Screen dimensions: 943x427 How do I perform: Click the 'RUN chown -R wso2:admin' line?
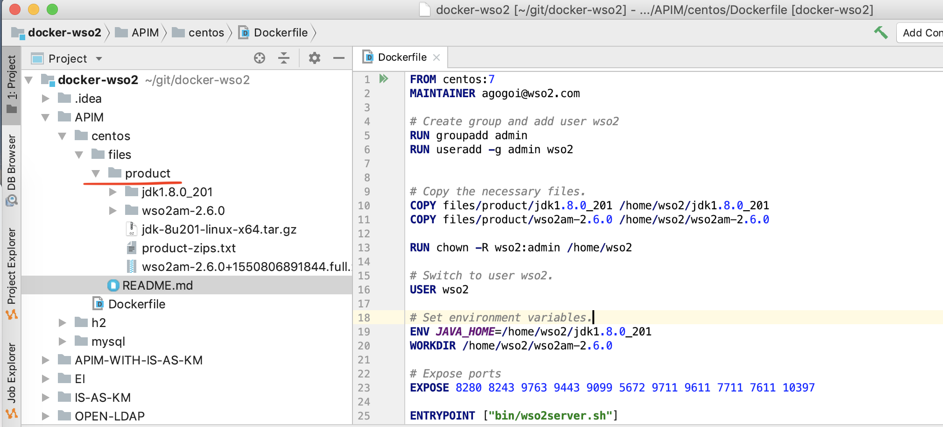tap(521, 248)
